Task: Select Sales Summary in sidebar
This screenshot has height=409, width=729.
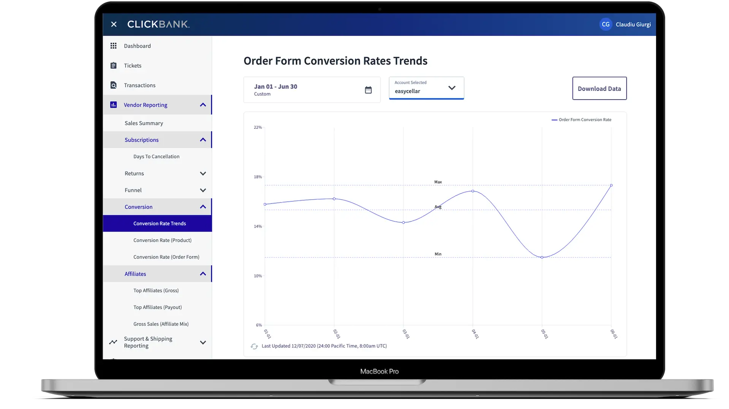Action: [x=144, y=123]
